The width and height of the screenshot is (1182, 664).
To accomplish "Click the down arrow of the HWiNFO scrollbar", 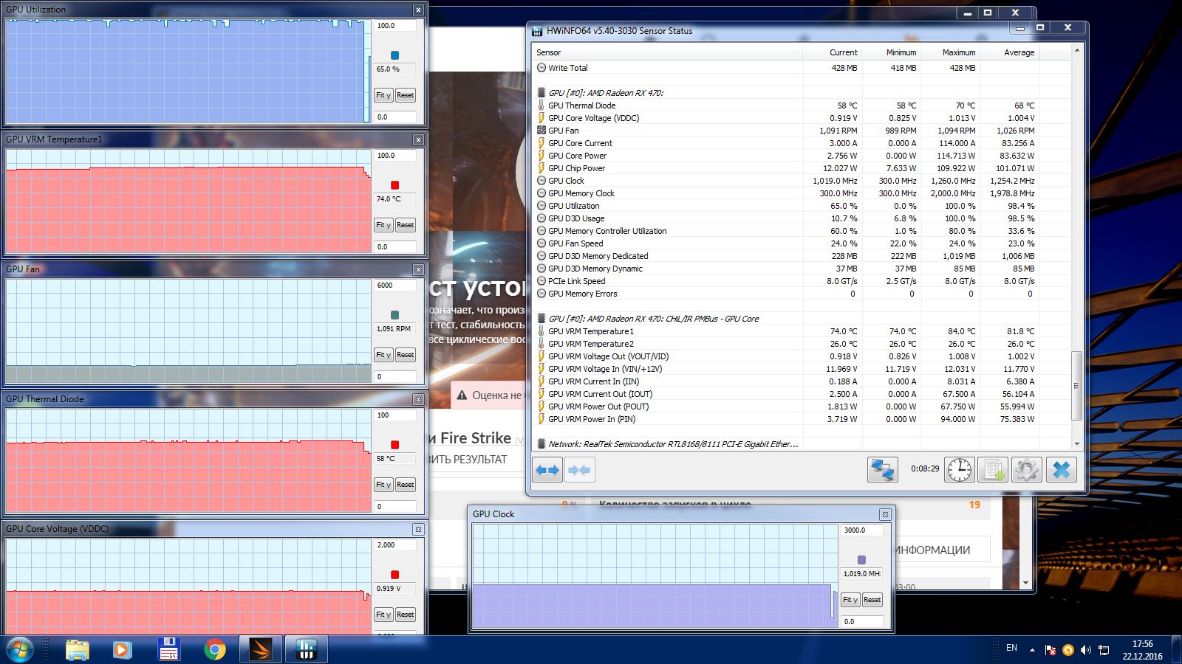I will coord(1076,444).
